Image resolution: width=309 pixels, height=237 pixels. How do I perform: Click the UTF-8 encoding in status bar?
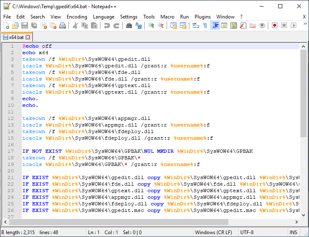247,232
